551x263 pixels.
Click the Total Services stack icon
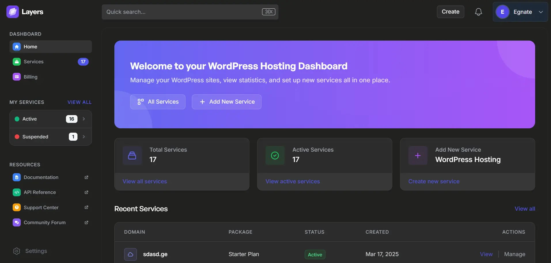[x=132, y=155]
